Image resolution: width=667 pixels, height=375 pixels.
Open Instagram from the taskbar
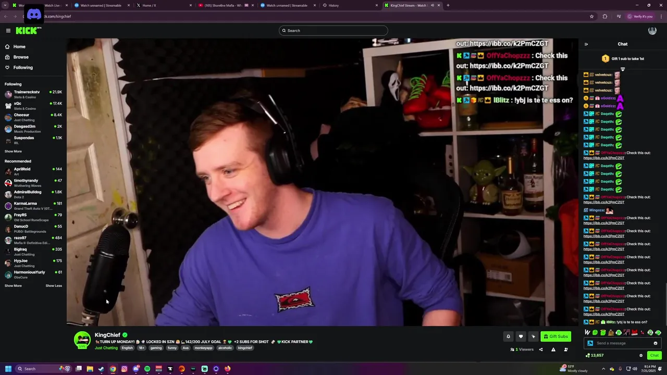124,369
